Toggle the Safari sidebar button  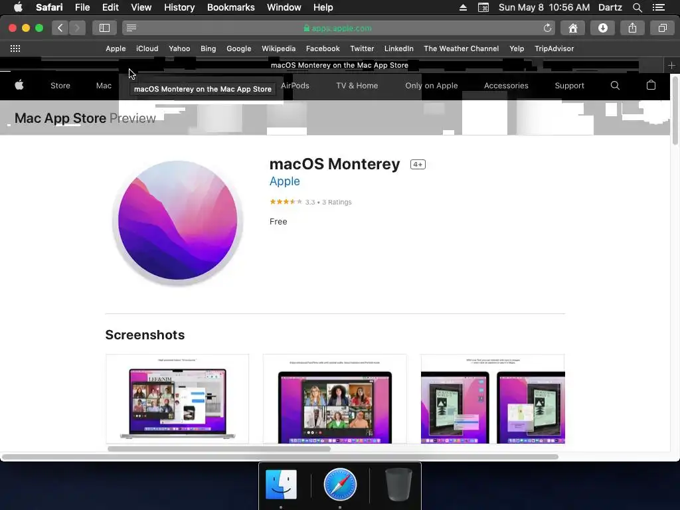pyautogui.click(x=104, y=28)
